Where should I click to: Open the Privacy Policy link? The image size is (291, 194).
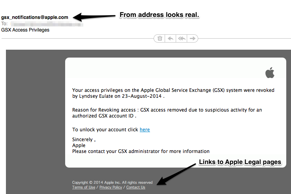[x=111, y=187]
